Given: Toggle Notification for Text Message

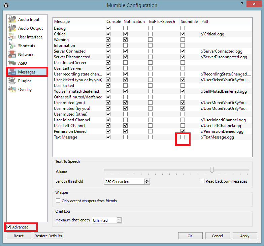Looking at the screenshot, I should pyautogui.click(x=125, y=137).
